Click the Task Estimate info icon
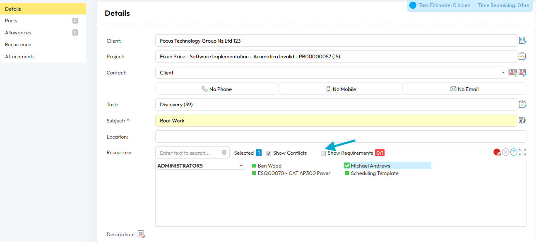Screen dimensions: 536x242 point(413,5)
